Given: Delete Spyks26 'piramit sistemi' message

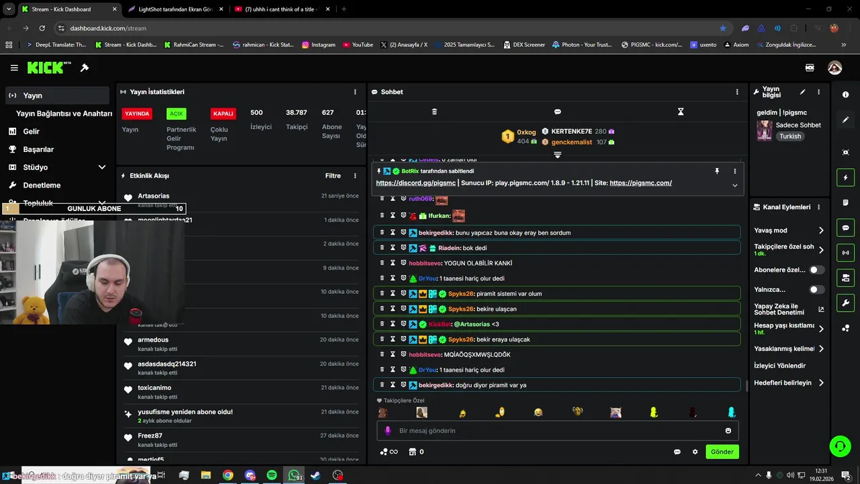Looking at the screenshot, I should (382, 294).
